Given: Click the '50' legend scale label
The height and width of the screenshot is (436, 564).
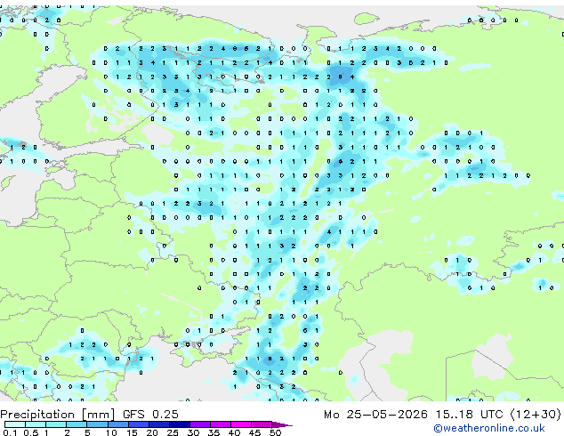Looking at the screenshot, I should 275,432.
